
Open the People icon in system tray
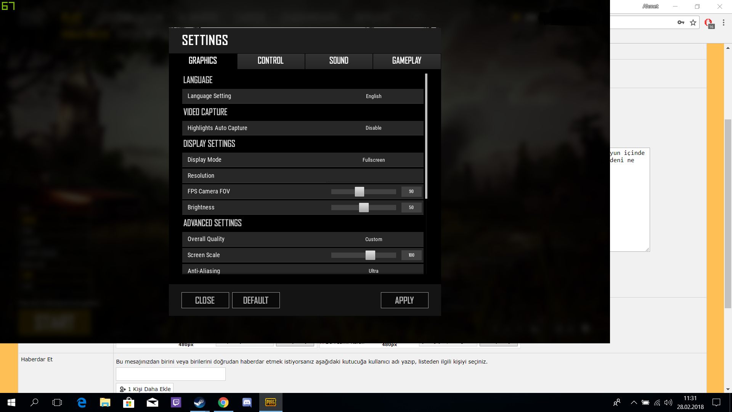click(x=617, y=402)
